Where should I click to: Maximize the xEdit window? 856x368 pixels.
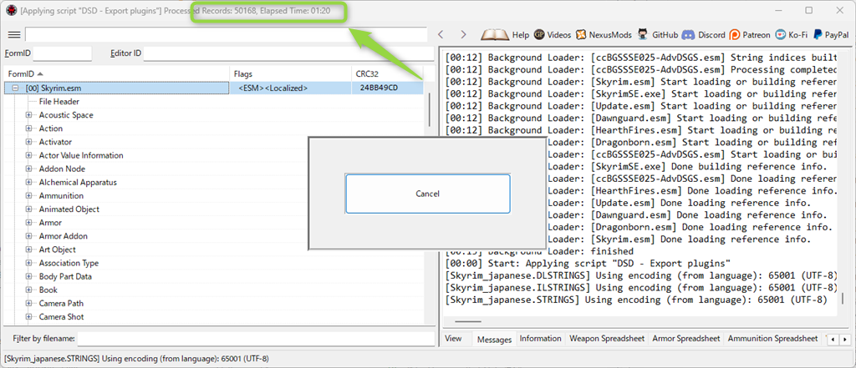click(x=809, y=10)
